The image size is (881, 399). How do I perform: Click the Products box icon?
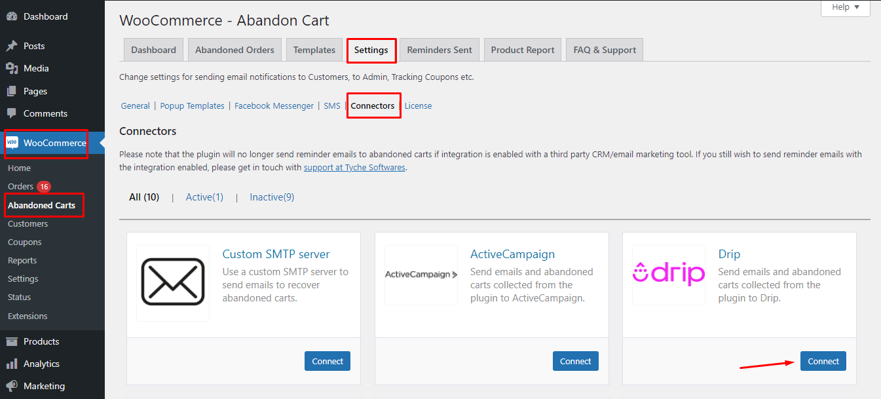click(x=12, y=341)
